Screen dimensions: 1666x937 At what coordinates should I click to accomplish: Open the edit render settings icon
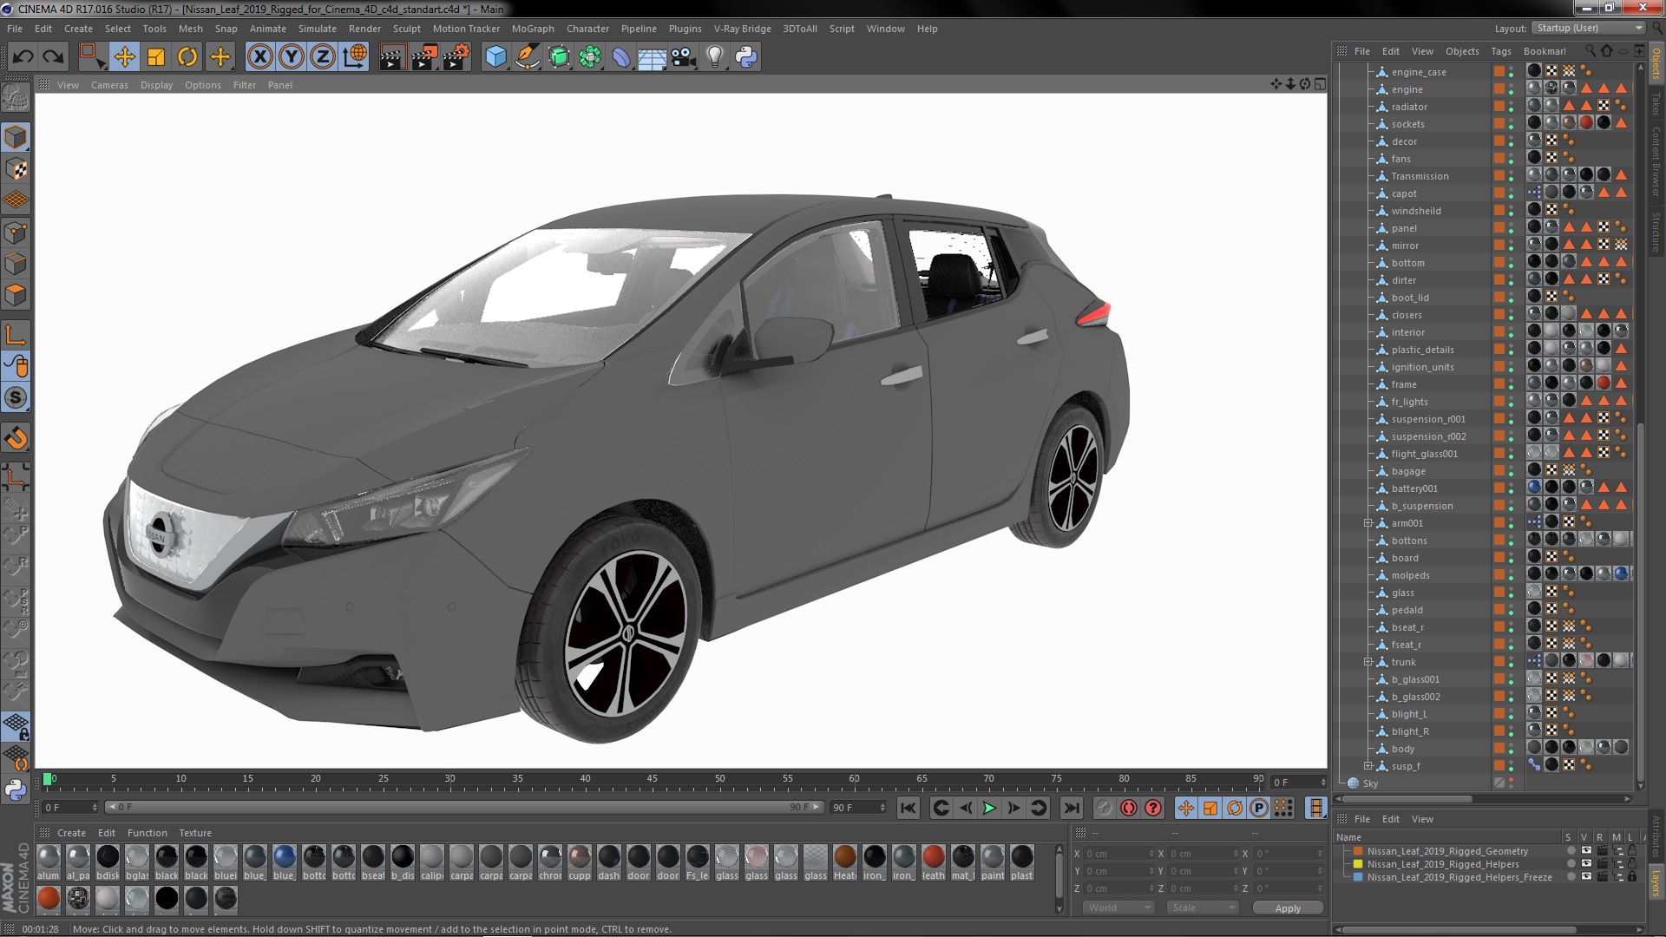[456, 57]
